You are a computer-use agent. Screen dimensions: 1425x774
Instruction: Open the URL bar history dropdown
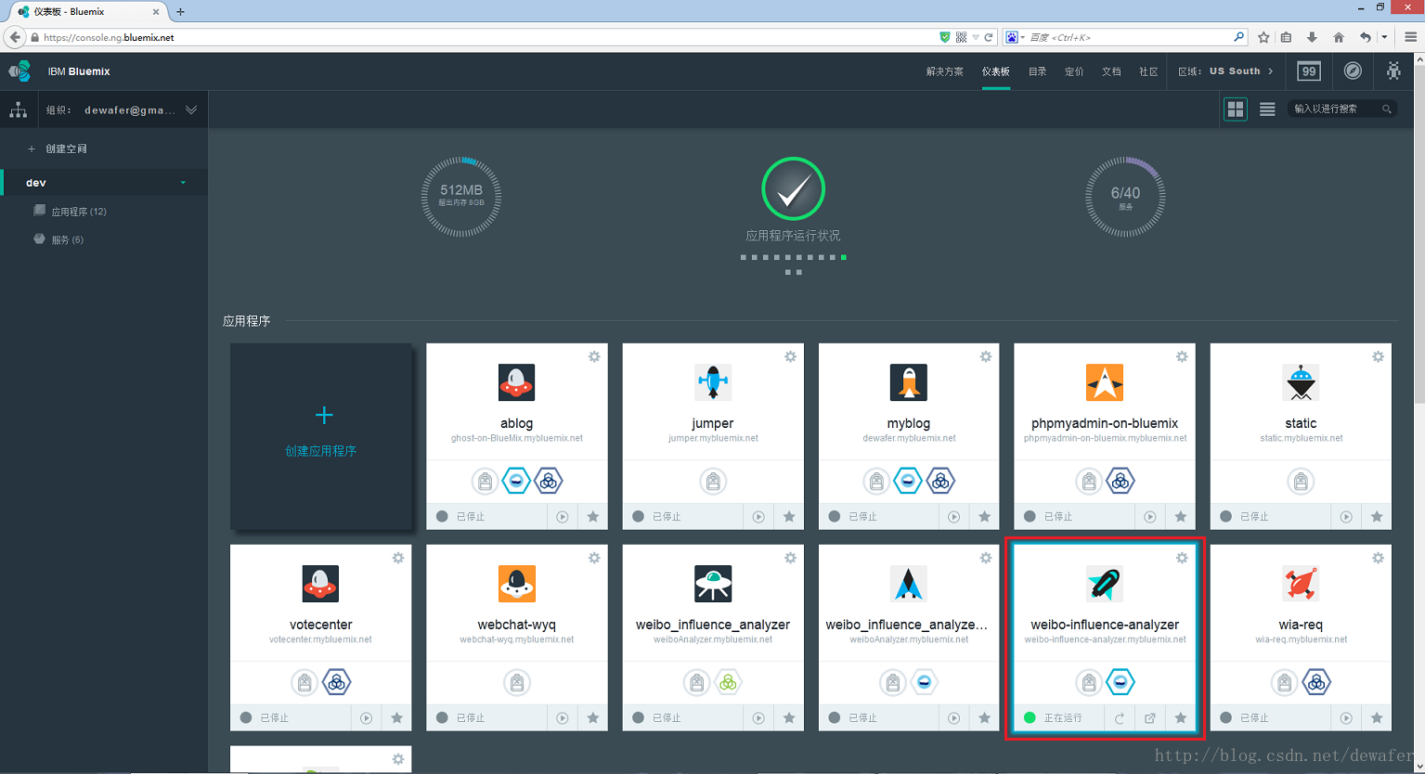coord(976,37)
